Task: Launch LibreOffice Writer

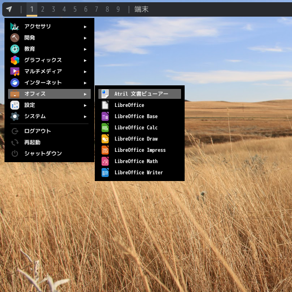Action: [140, 173]
